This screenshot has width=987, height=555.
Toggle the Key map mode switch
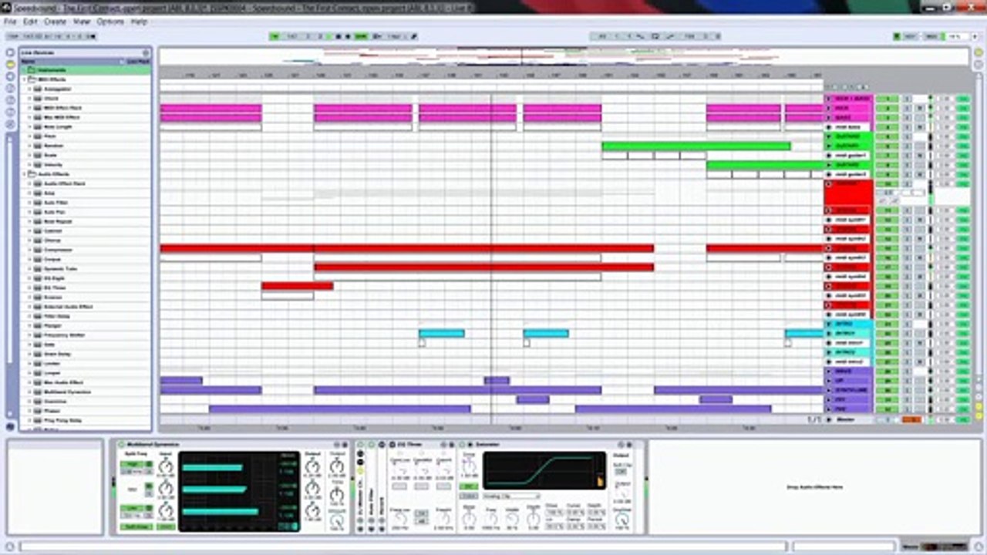click(909, 36)
